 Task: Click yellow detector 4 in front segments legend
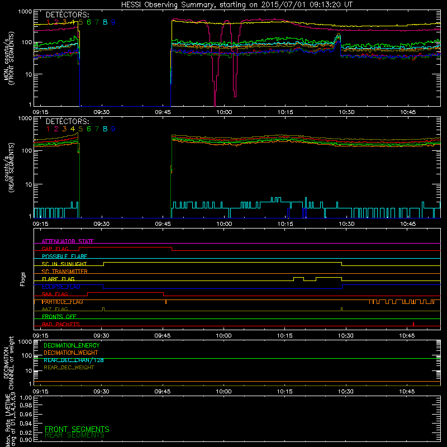point(73,22)
